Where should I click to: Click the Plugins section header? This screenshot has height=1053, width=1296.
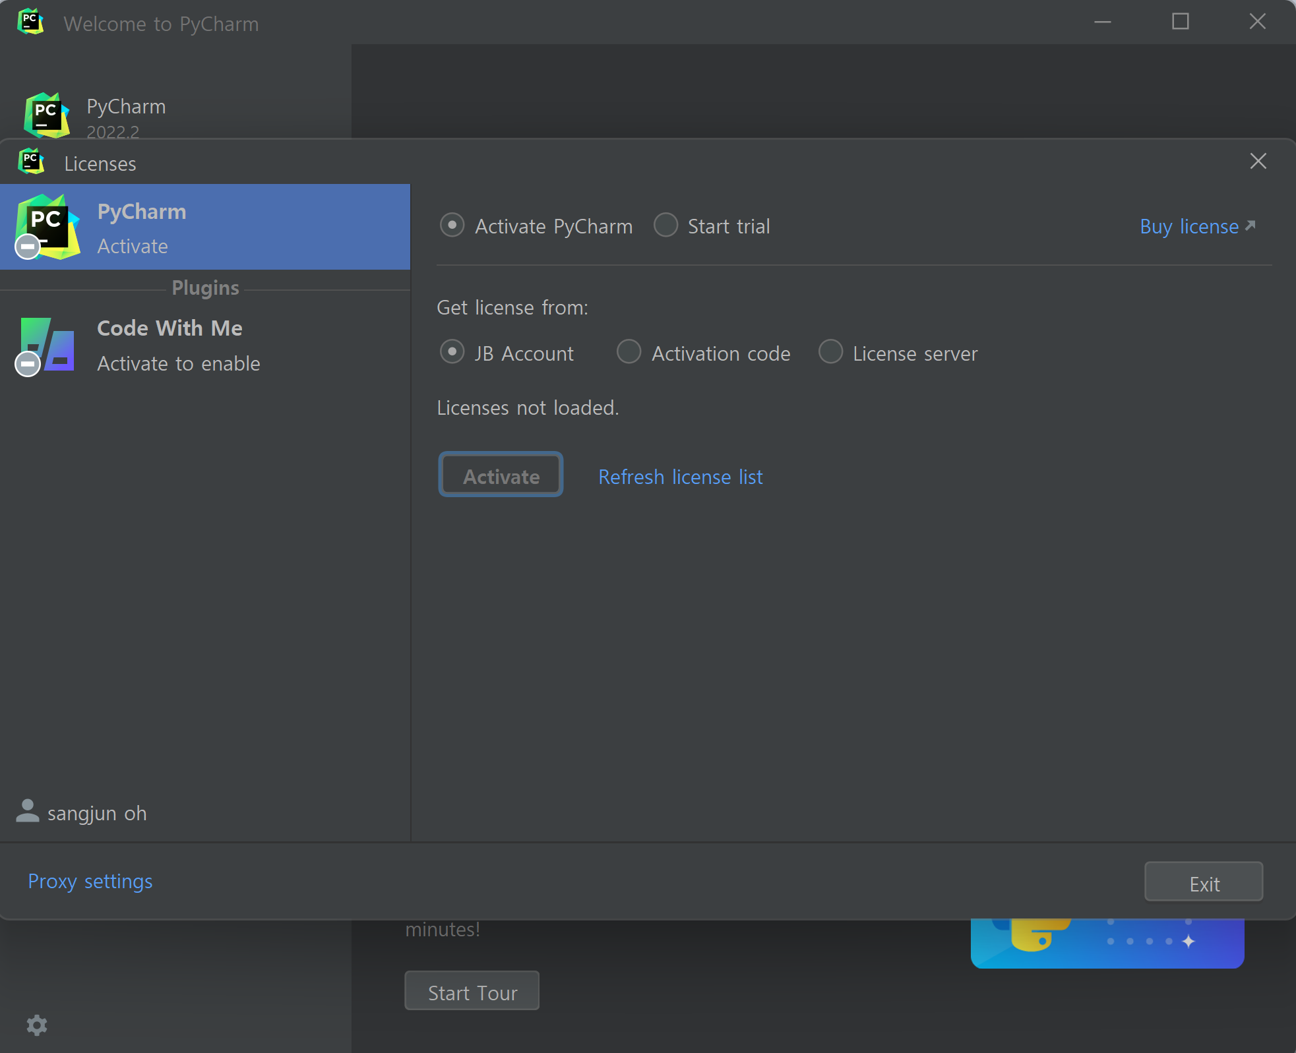[x=205, y=288]
